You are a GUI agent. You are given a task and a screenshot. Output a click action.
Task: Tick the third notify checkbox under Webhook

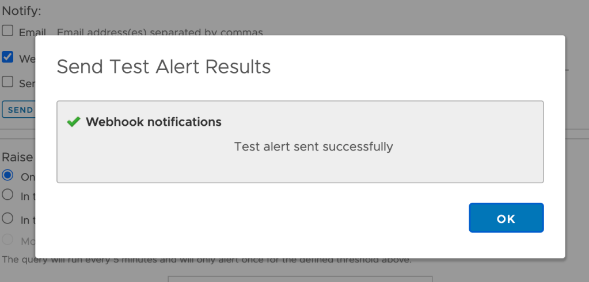click(x=7, y=82)
